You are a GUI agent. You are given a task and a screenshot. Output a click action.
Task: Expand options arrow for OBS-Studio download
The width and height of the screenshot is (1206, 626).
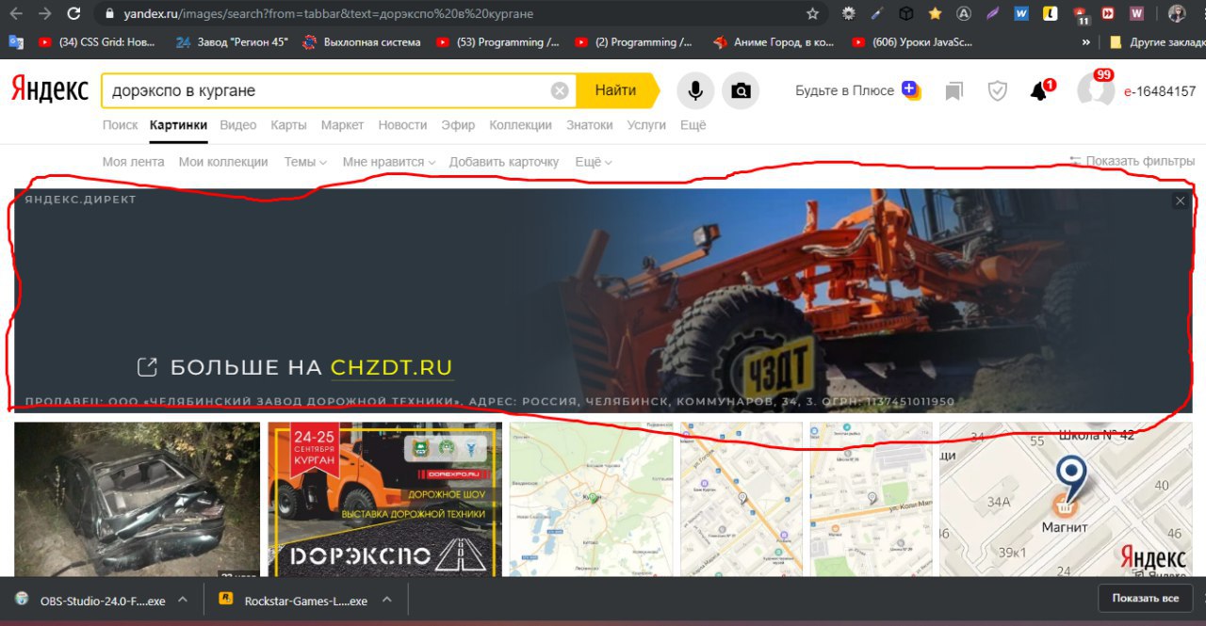click(x=183, y=600)
